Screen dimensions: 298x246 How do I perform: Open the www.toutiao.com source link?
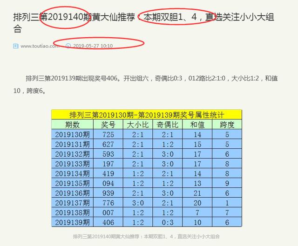[40, 46]
